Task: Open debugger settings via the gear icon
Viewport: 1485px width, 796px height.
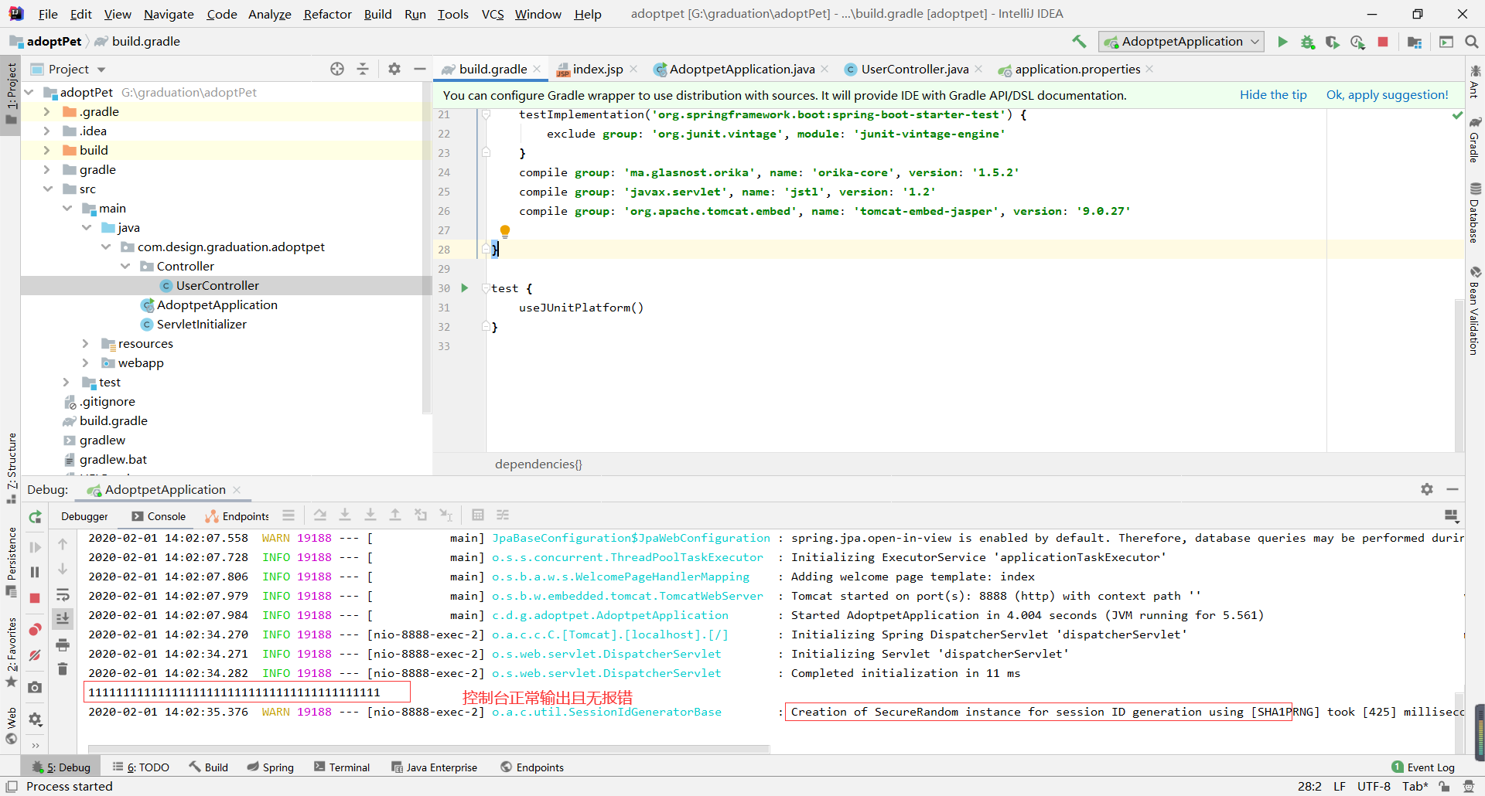Action: (1427, 489)
